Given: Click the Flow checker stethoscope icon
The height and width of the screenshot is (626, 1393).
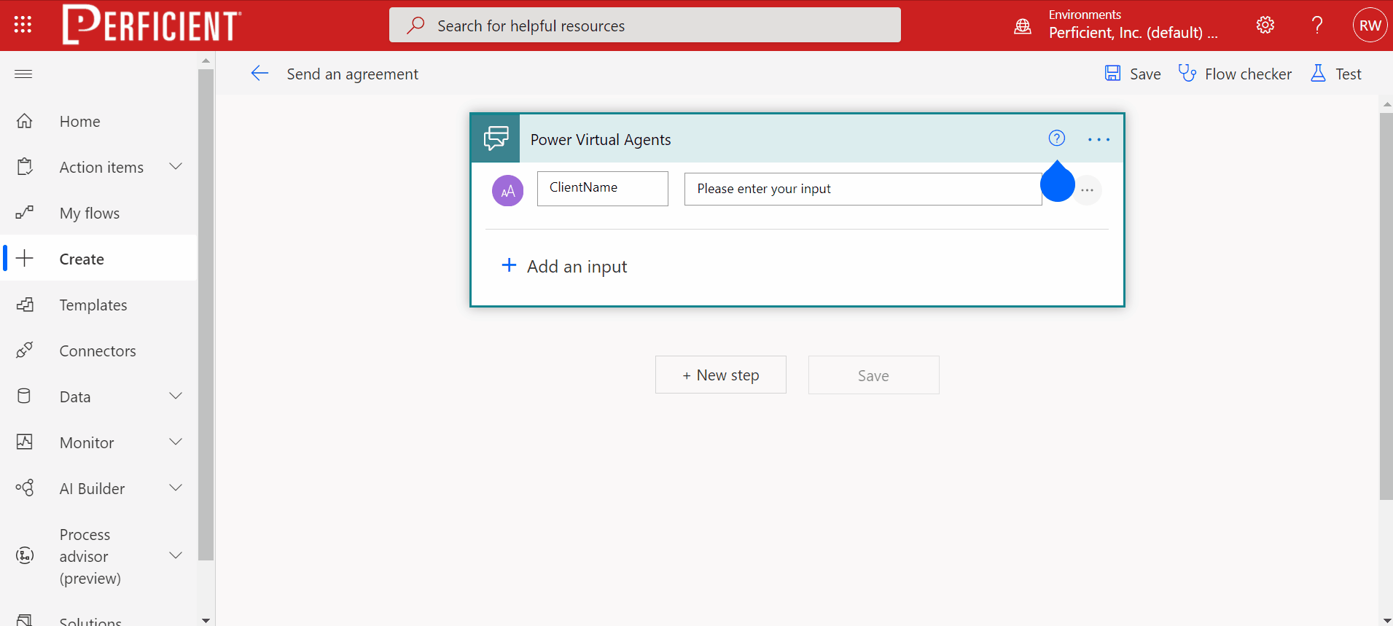Looking at the screenshot, I should tap(1187, 74).
